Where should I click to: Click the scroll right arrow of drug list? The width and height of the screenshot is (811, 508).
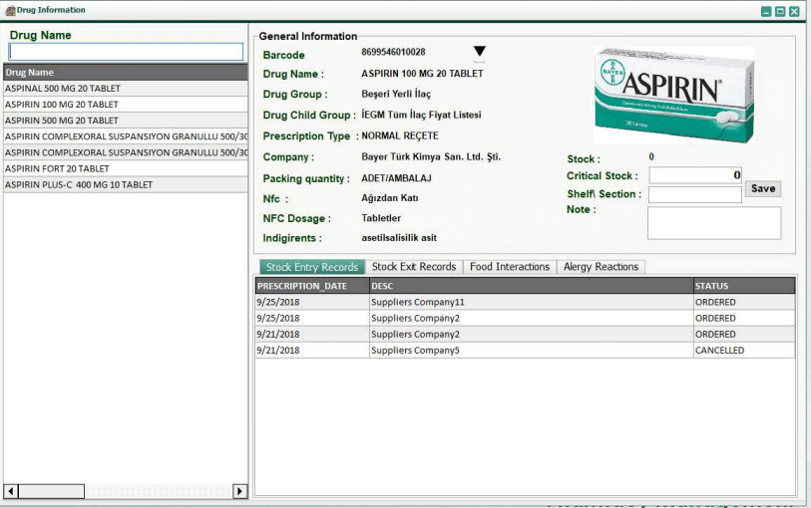tap(239, 491)
